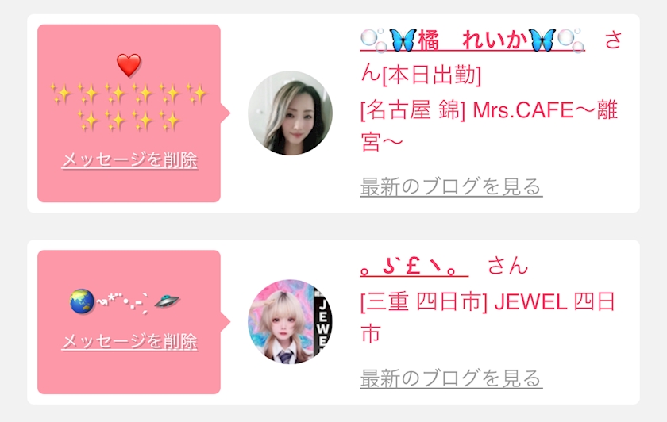This screenshot has height=422, width=667.
Task: Open 橘 れいか's profile name link
Action: click(472, 40)
